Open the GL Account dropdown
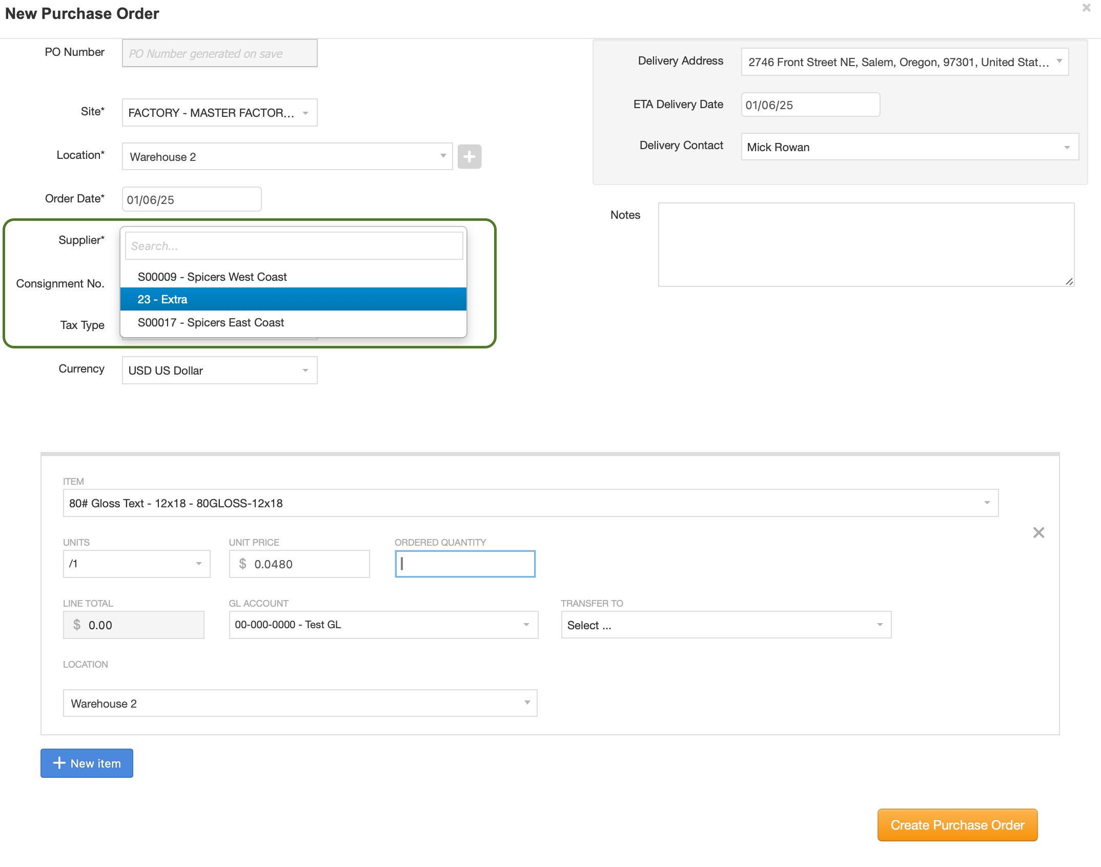Screen dimensions: 1101x867 (x=383, y=625)
